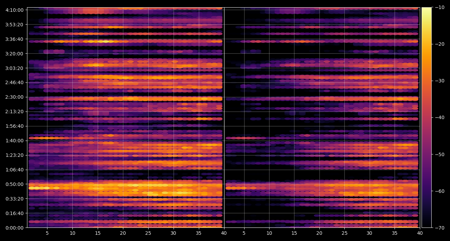
Task: Click x-axis label 15 under left heatmap
Action: click(98, 233)
